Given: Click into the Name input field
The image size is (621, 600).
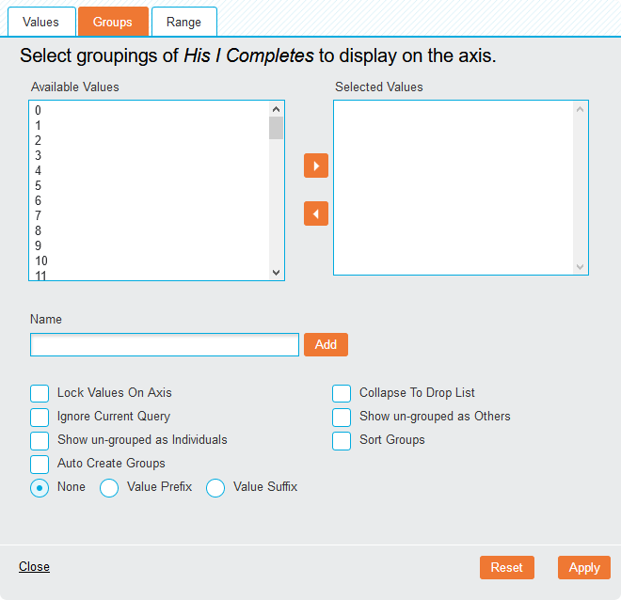Looking at the screenshot, I should (x=165, y=344).
